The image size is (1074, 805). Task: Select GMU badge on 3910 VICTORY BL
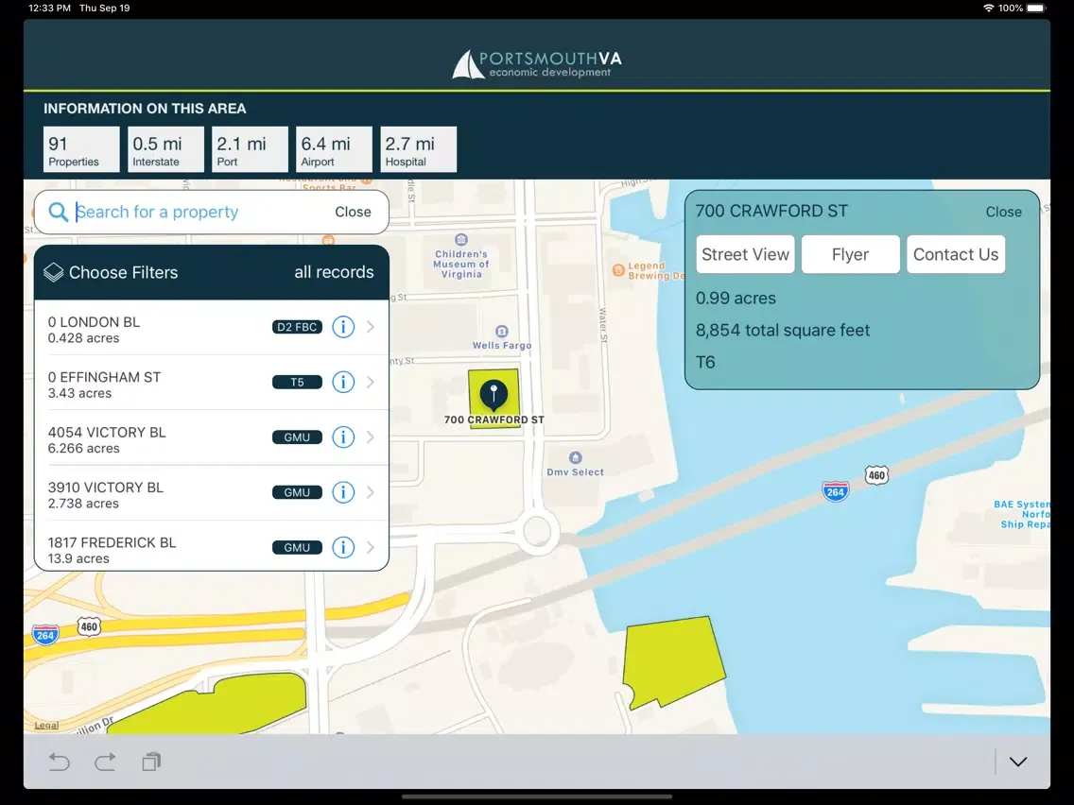click(297, 492)
